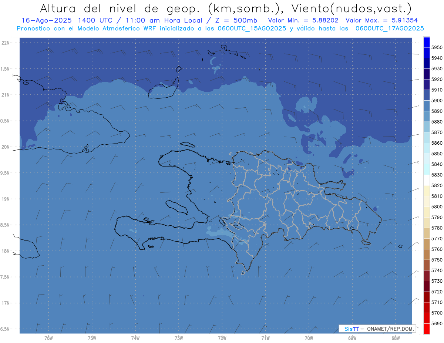The width and height of the screenshot is (444, 343).
Task: Click the '73W' longitude label
Action: [x=179, y=338]
